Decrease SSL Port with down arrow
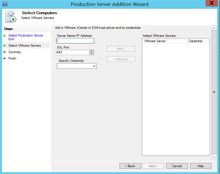The width and height of the screenshot is (220, 174). (x=91, y=54)
